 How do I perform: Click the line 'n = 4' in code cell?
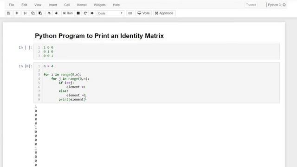[x=48, y=66]
